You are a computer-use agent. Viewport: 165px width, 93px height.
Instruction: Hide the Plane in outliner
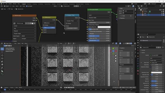pos(162,15)
